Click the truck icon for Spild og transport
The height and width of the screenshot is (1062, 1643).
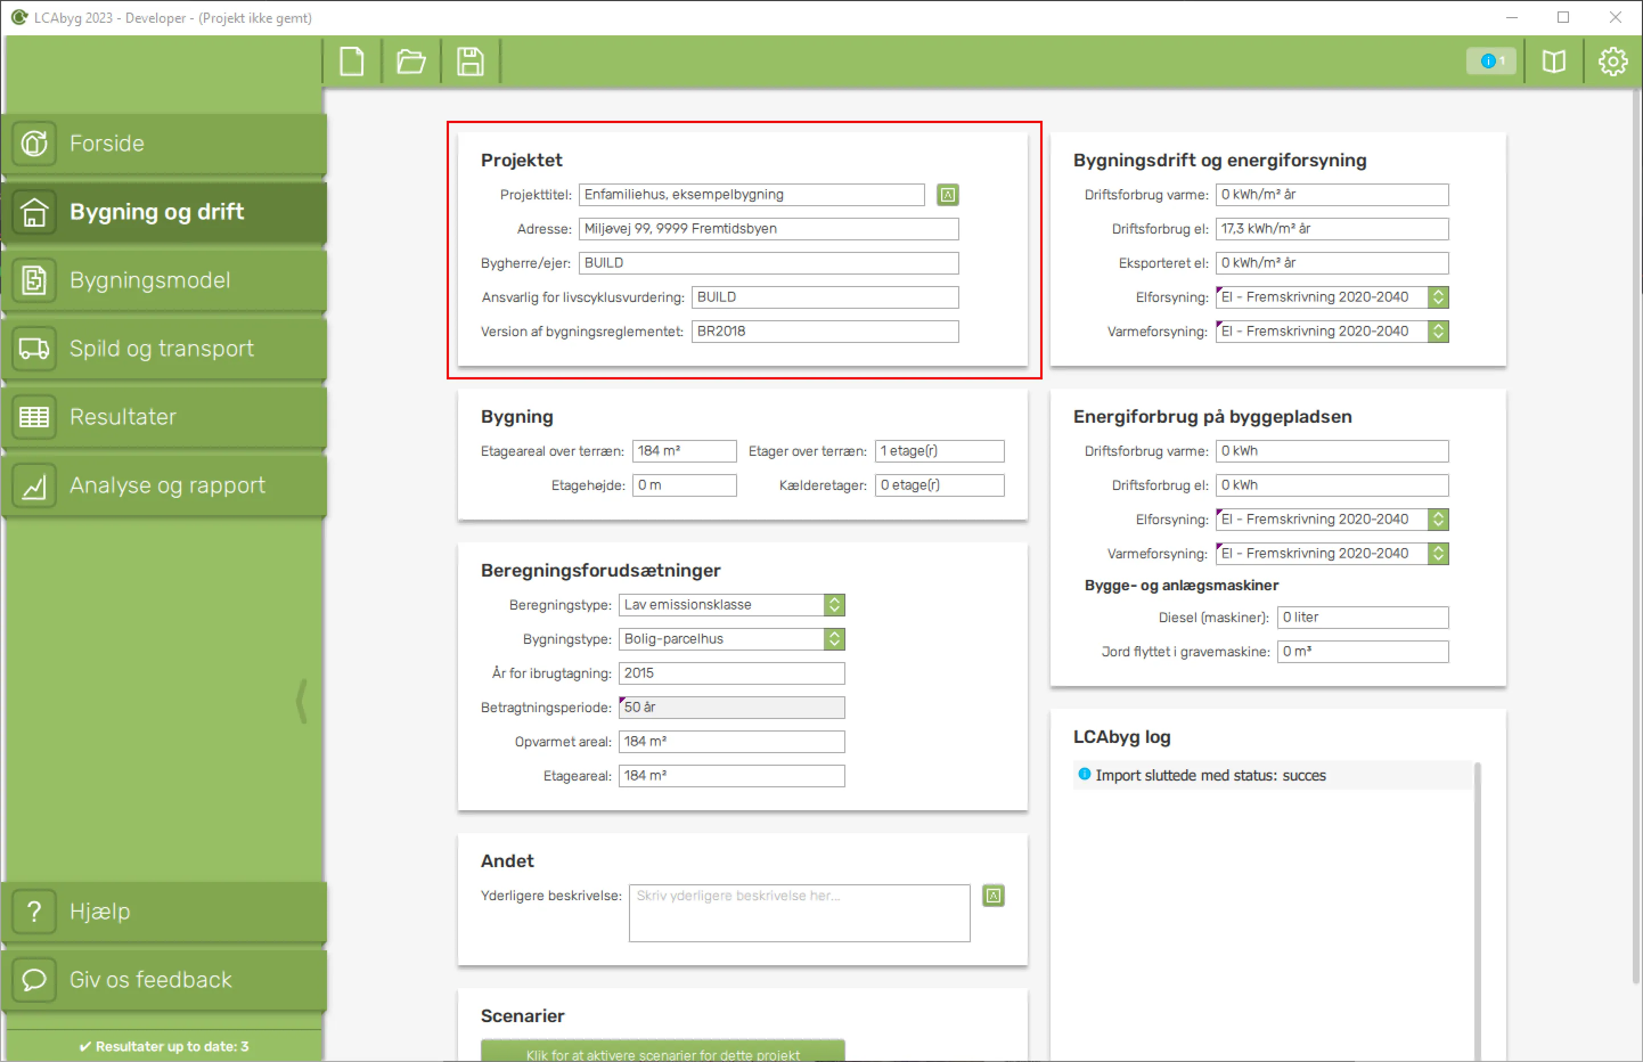34,348
